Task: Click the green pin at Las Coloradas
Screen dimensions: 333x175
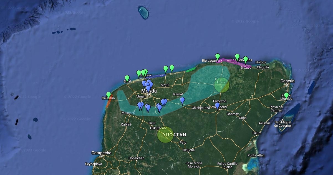Action: click(x=237, y=57)
